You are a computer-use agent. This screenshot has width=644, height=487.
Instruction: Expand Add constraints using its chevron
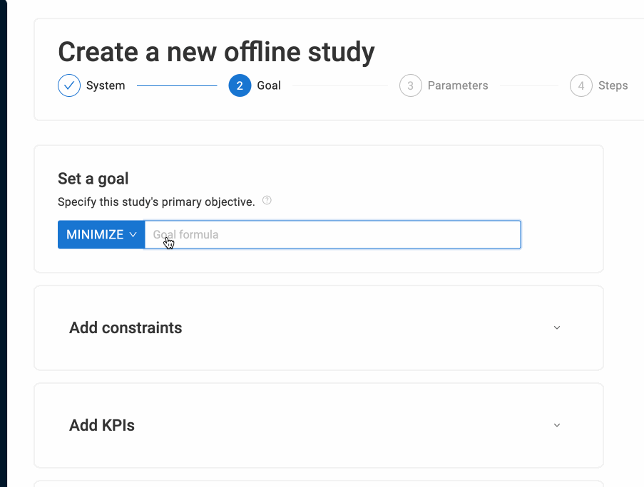[x=557, y=328]
